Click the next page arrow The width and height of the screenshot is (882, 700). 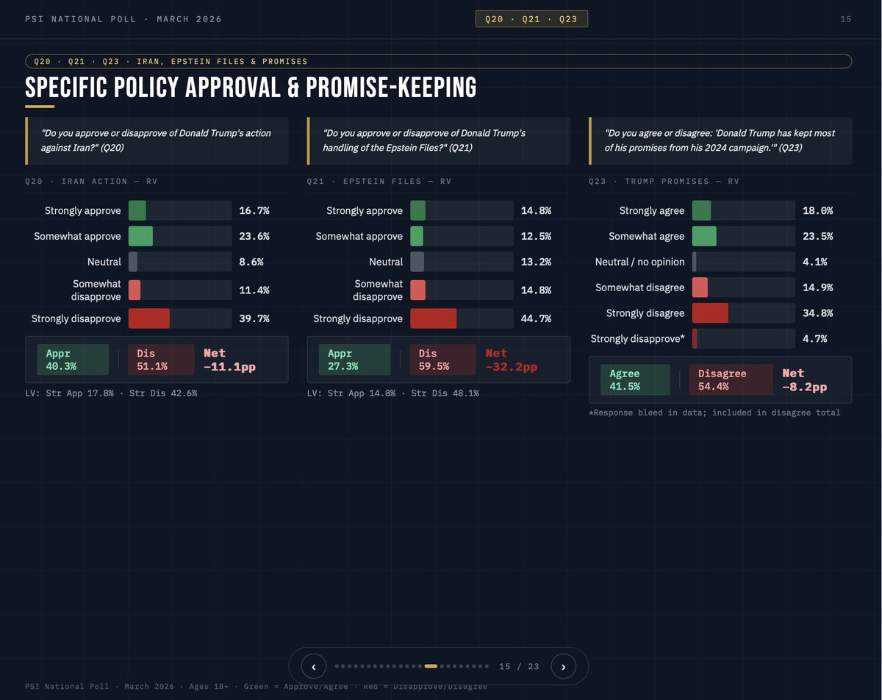pos(564,666)
